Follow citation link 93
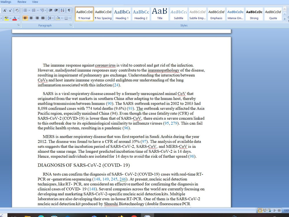The height and width of the screenshot is (217, 289). click(x=131, y=108)
